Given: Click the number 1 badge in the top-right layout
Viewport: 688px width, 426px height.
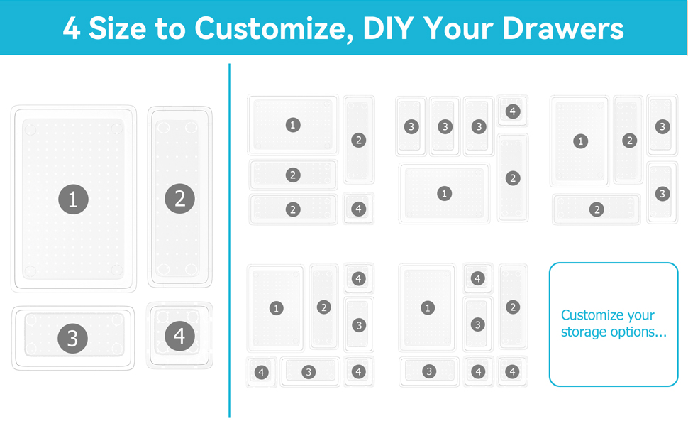Looking at the screenshot, I should 581,141.
